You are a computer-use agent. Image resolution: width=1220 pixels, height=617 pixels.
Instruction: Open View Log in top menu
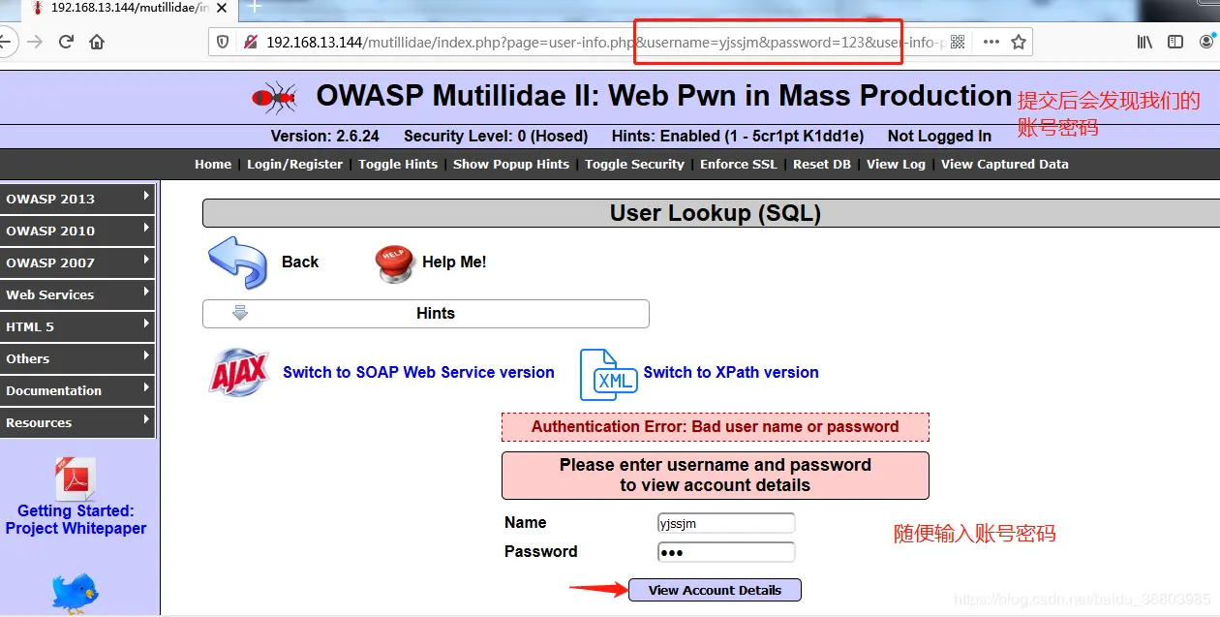896,164
